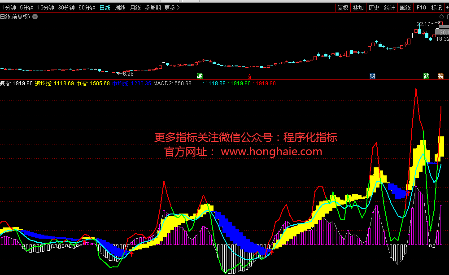This screenshot has height=275, width=449.
Task: Click the 统计 statistics button
Action: coord(389,8)
